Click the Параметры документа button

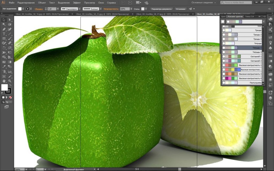162,9
